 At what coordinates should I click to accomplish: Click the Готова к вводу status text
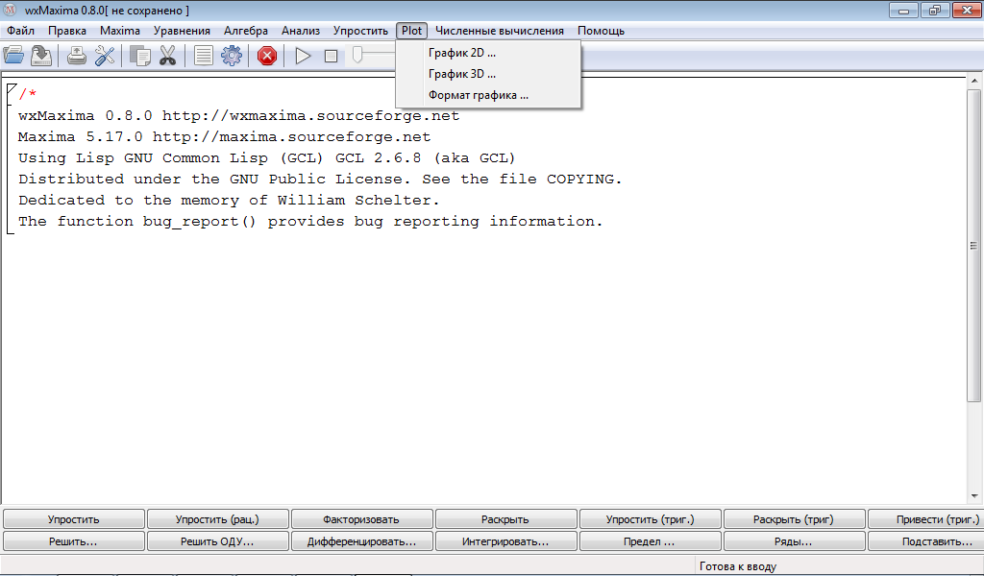click(x=738, y=566)
